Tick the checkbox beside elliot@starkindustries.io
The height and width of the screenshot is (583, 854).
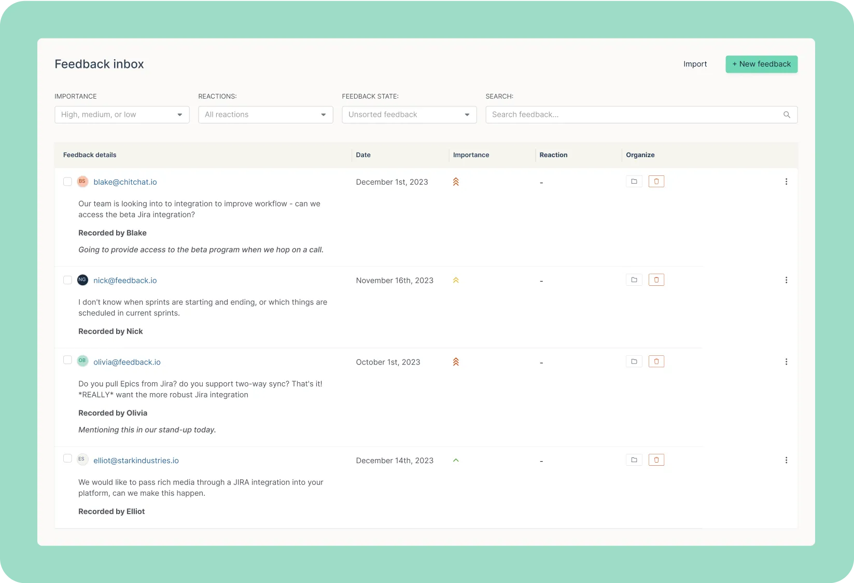pyautogui.click(x=67, y=459)
